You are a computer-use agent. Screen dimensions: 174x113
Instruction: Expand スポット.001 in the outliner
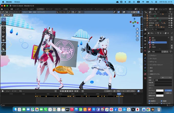(145, 21)
